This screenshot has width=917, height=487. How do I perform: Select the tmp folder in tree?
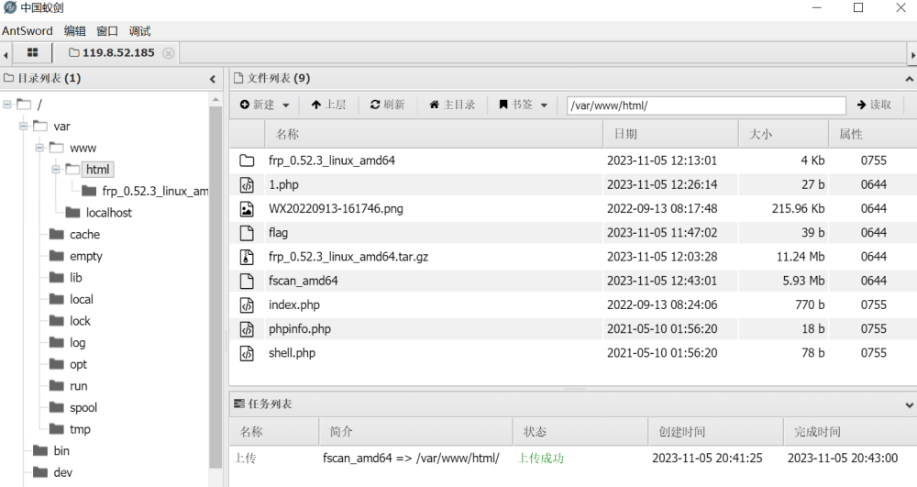click(x=80, y=429)
